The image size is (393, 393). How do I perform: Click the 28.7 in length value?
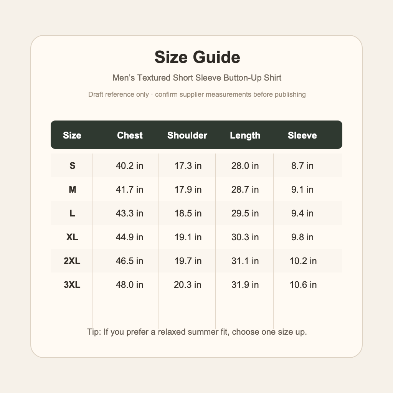(245, 190)
